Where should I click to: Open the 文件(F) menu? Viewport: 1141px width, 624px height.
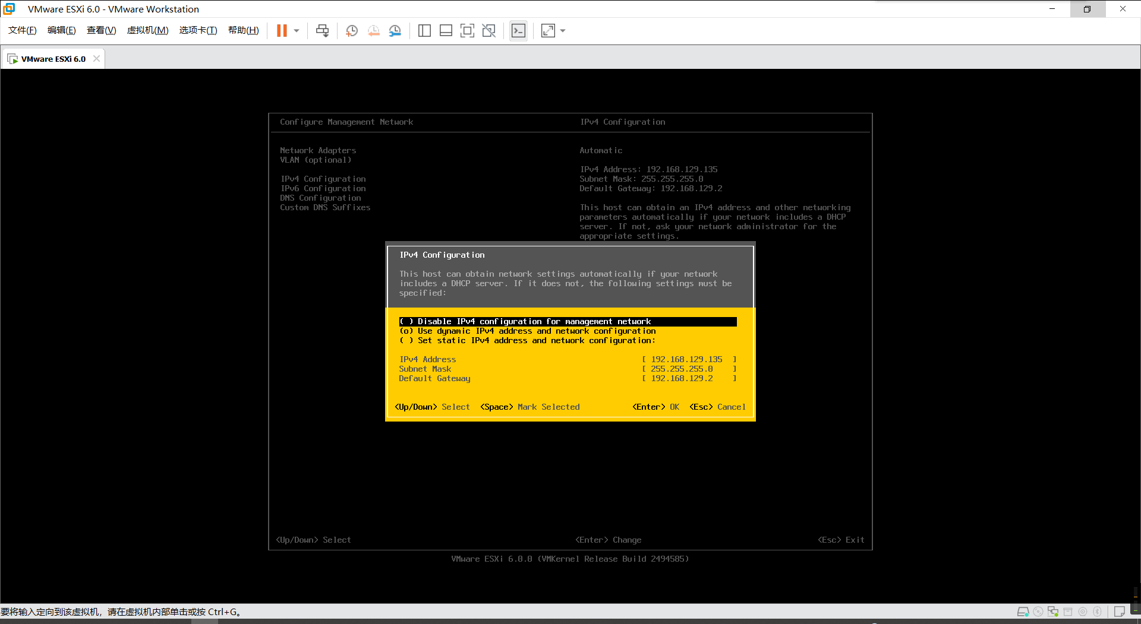pos(23,30)
